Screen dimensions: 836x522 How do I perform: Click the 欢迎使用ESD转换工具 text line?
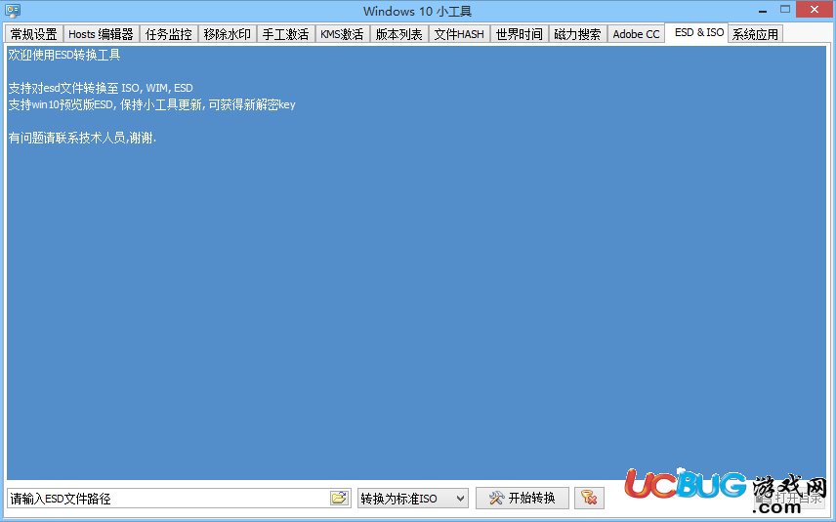[64, 55]
